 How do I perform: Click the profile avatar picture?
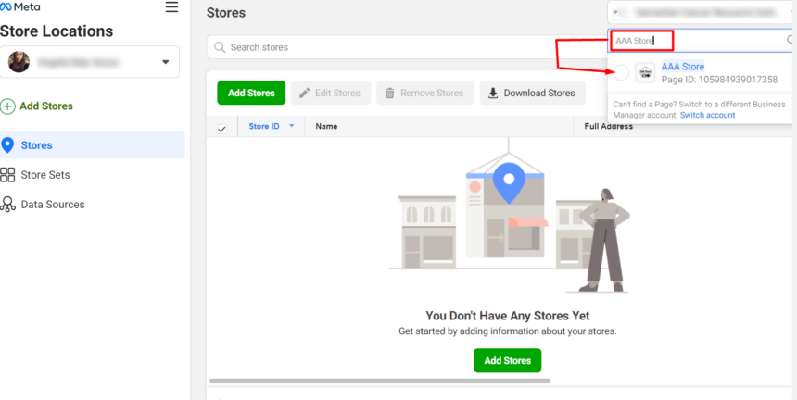click(19, 62)
